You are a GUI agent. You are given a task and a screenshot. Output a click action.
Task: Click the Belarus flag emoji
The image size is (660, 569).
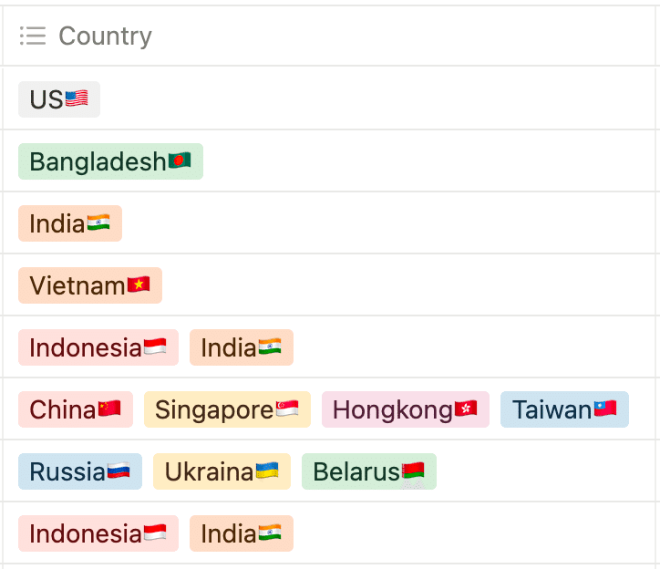click(x=413, y=471)
